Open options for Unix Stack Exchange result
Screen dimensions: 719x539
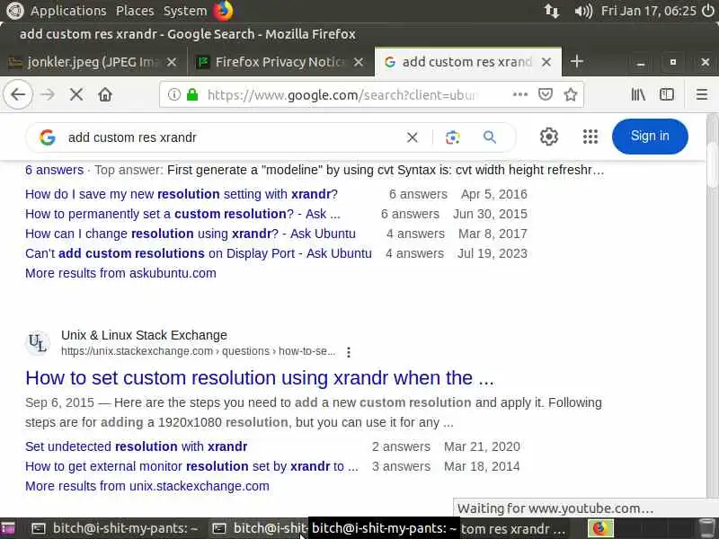point(349,352)
